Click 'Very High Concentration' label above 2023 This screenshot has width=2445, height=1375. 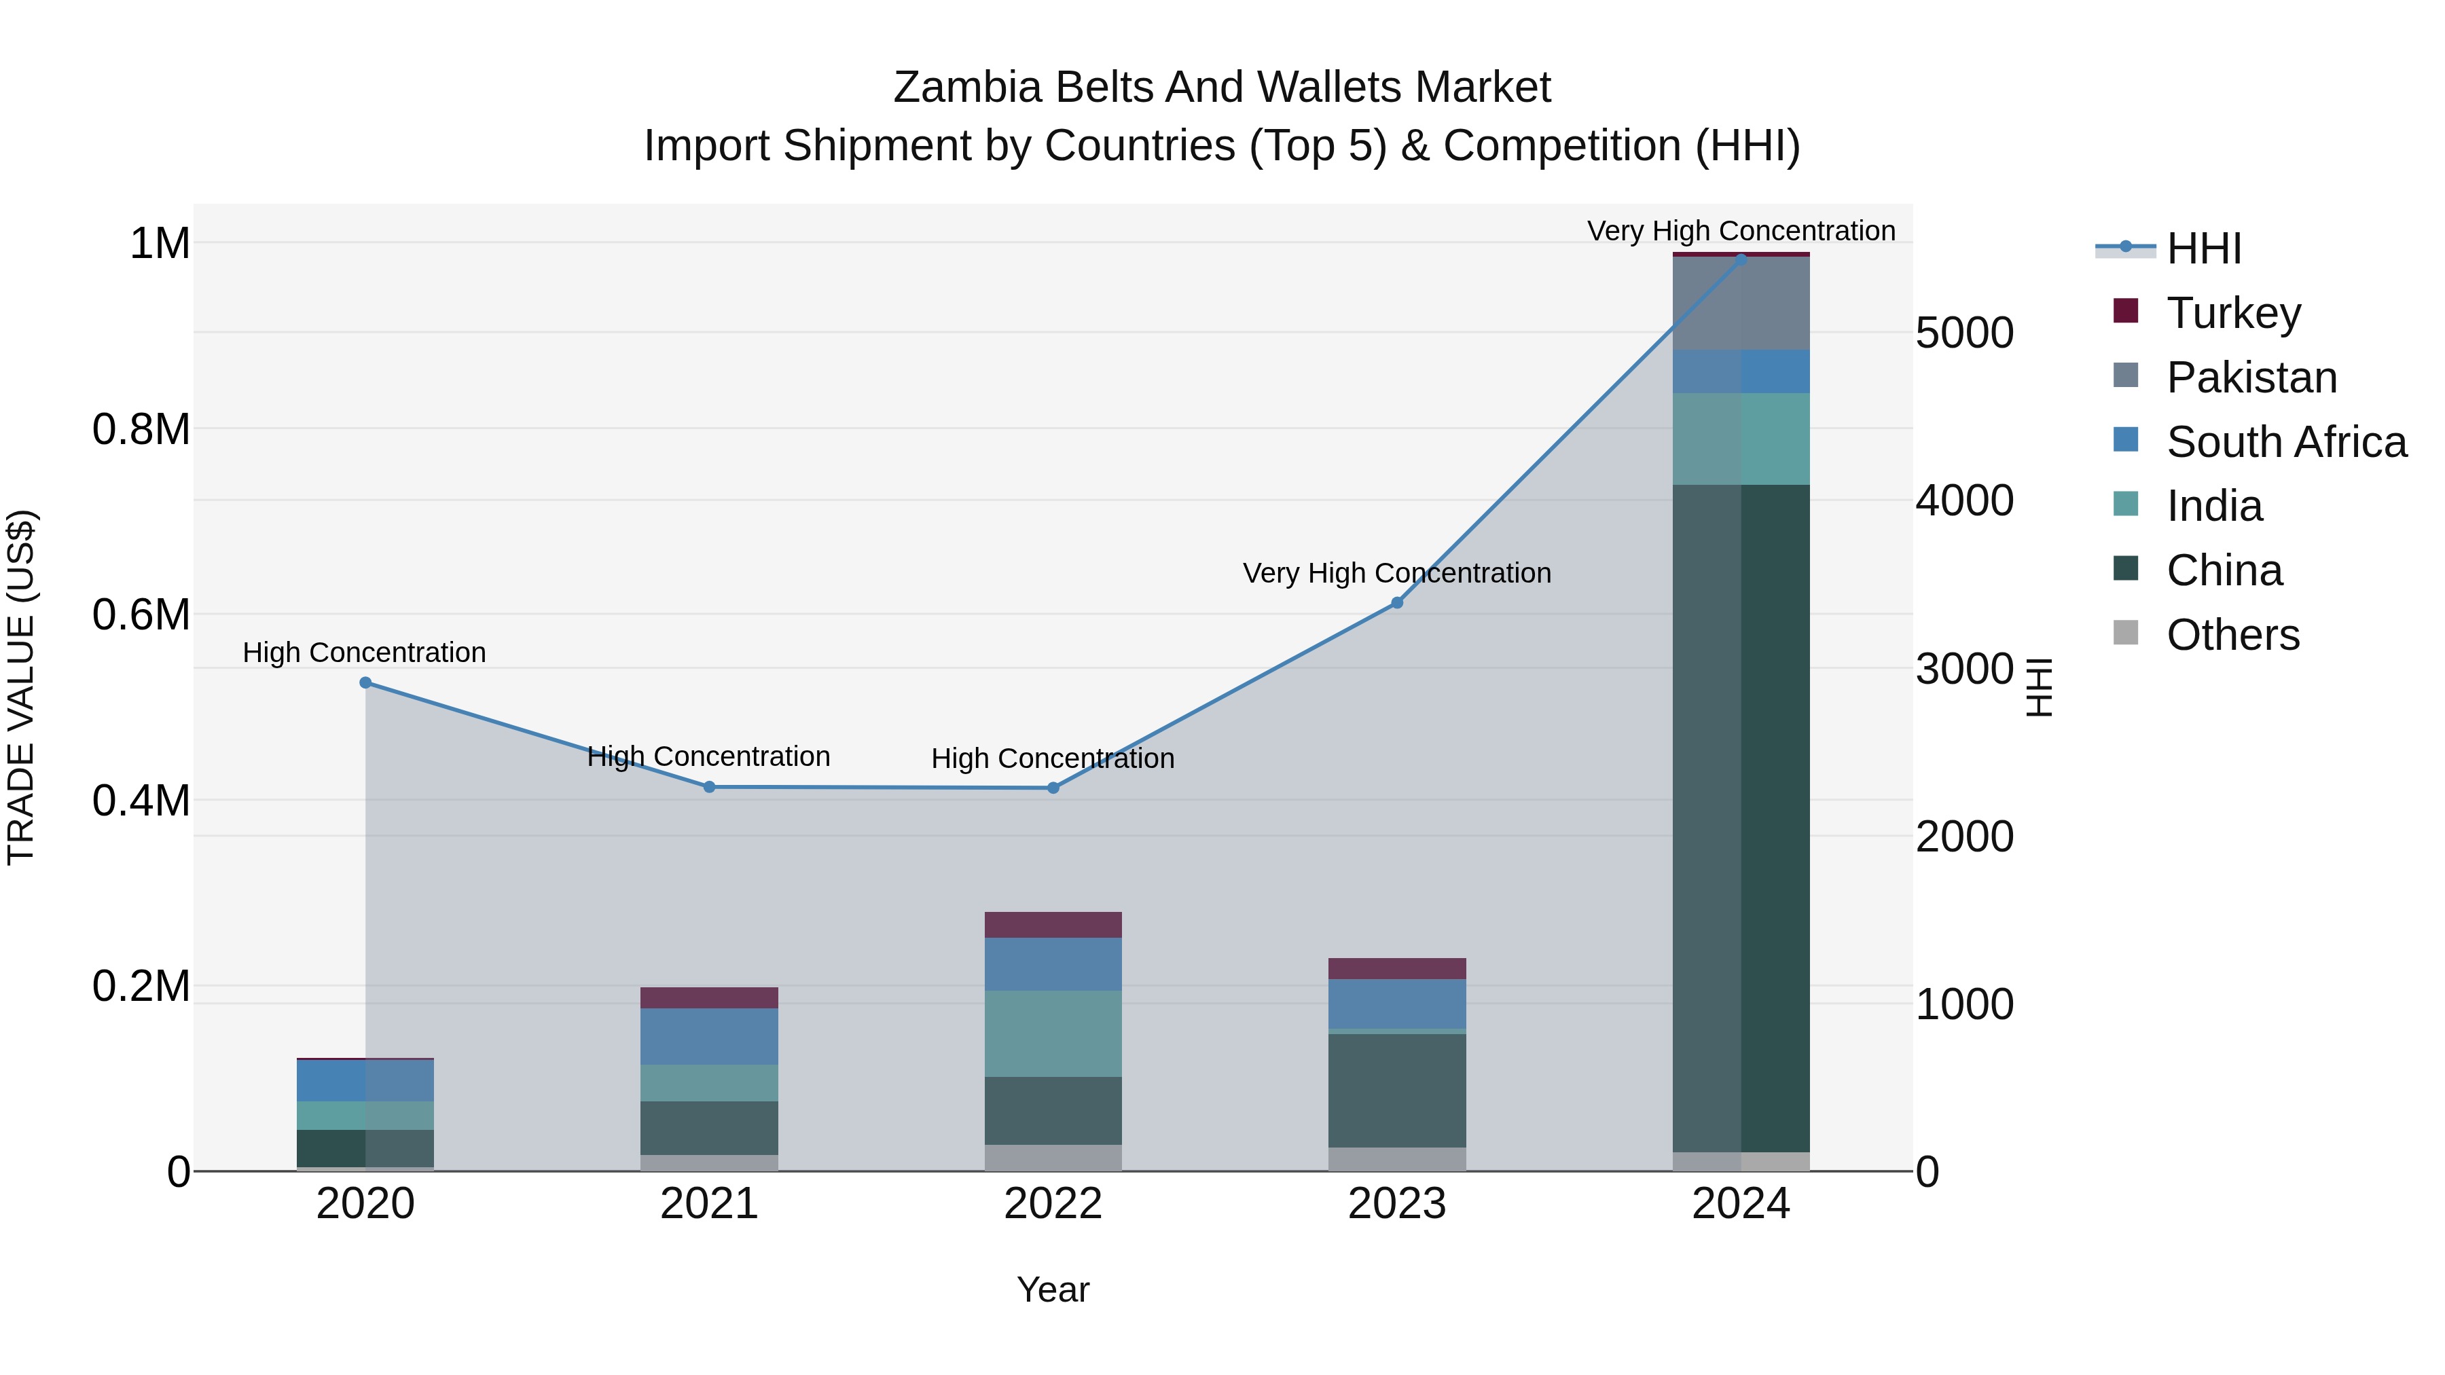click(1397, 573)
